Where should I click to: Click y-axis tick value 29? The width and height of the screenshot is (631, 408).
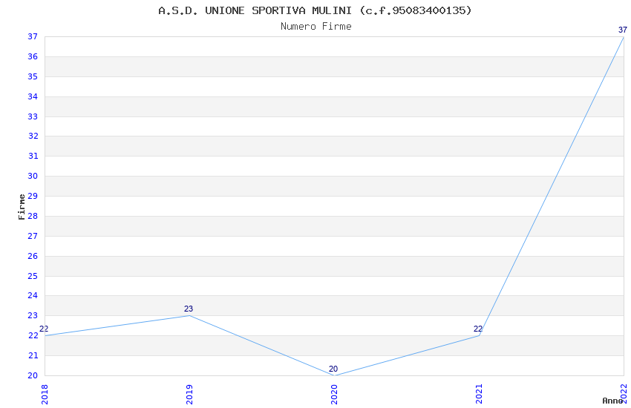pyautogui.click(x=33, y=196)
